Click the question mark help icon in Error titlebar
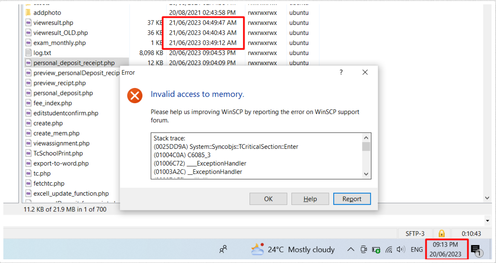The height and width of the screenshot is (263, 496). tap(341, 72)
